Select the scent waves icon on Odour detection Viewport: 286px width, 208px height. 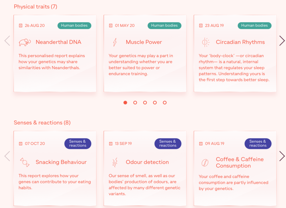tap(115, 162)
